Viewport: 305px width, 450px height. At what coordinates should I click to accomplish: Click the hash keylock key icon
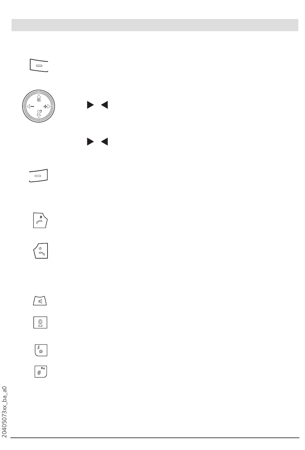pyautogui.click(x=41, y=371)
